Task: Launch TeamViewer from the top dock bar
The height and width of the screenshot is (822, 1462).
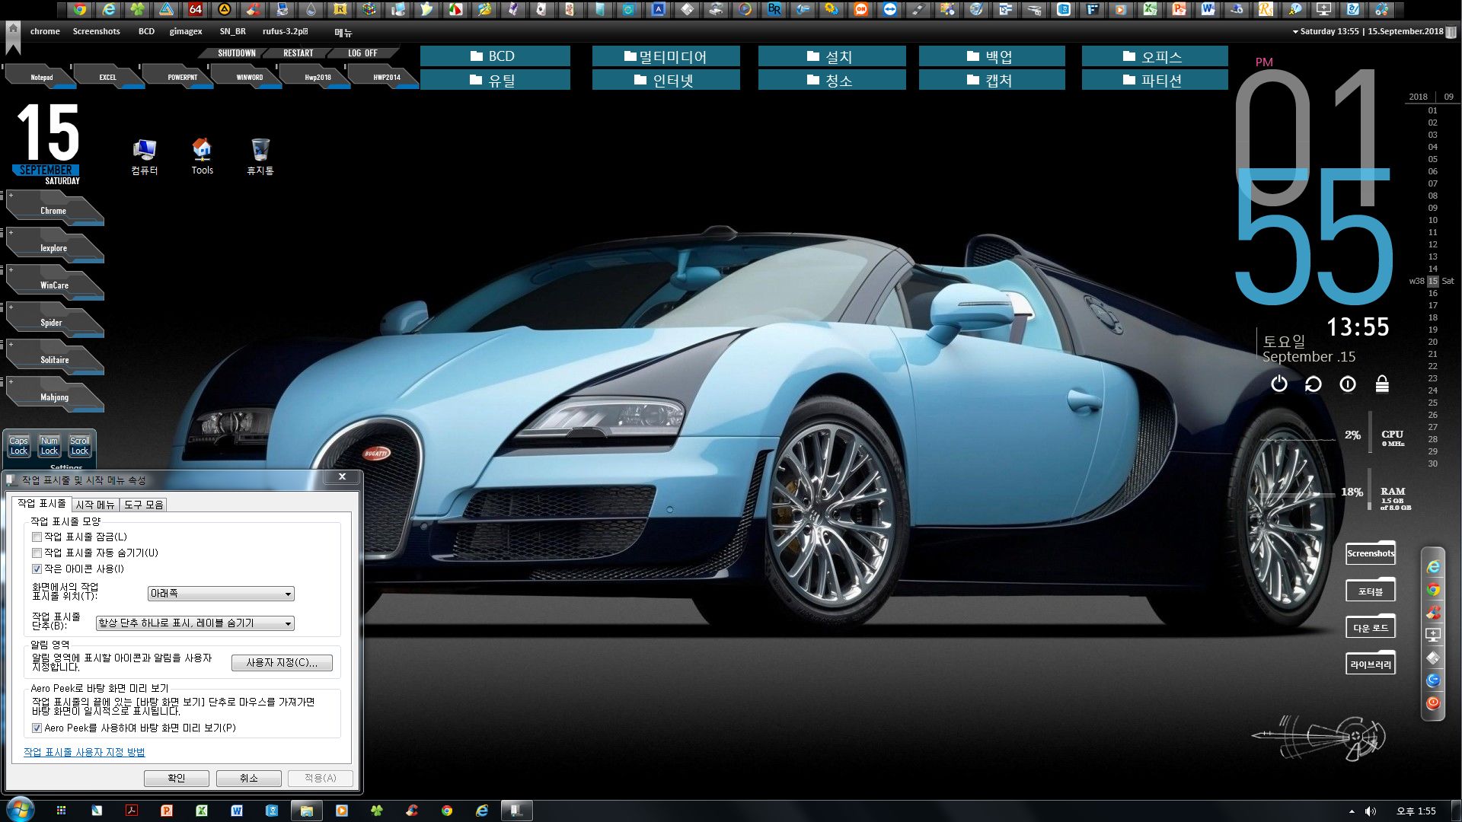Action: [x=890, y=9]
